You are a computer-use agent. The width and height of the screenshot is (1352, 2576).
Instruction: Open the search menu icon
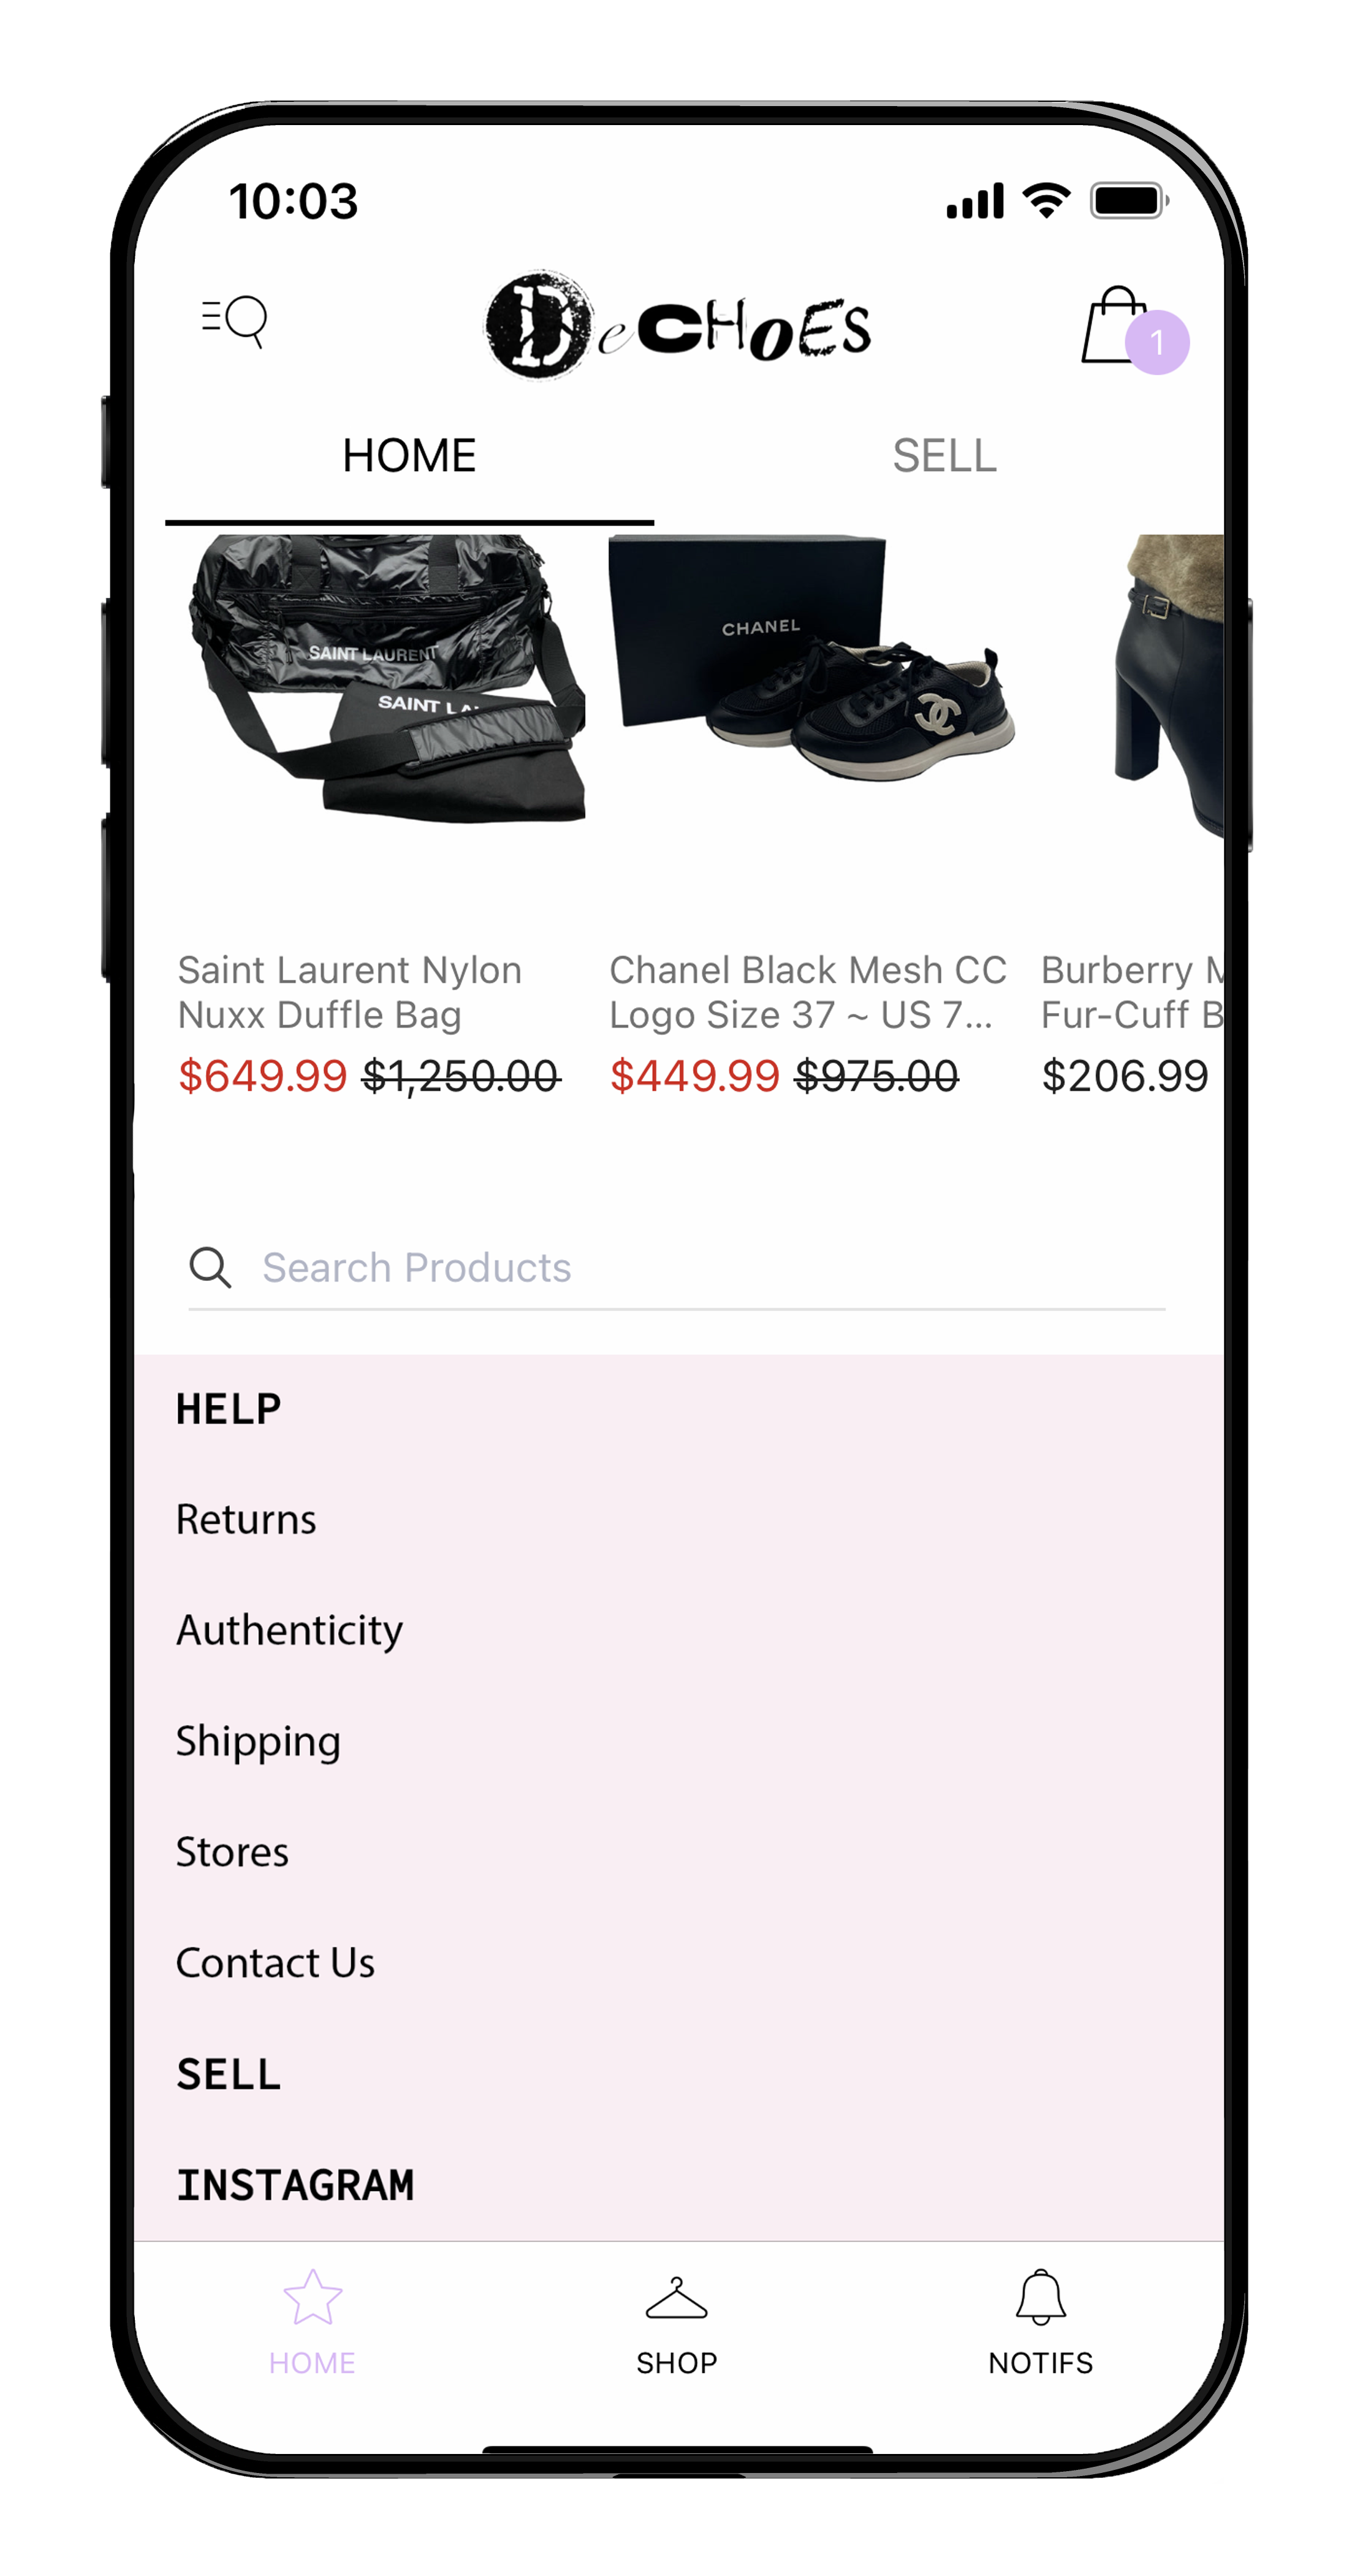pos(235,321)
